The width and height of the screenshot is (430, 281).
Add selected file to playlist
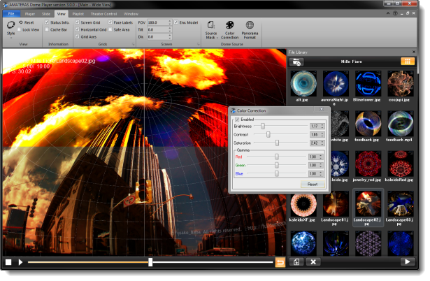click(x=296, y=262)
